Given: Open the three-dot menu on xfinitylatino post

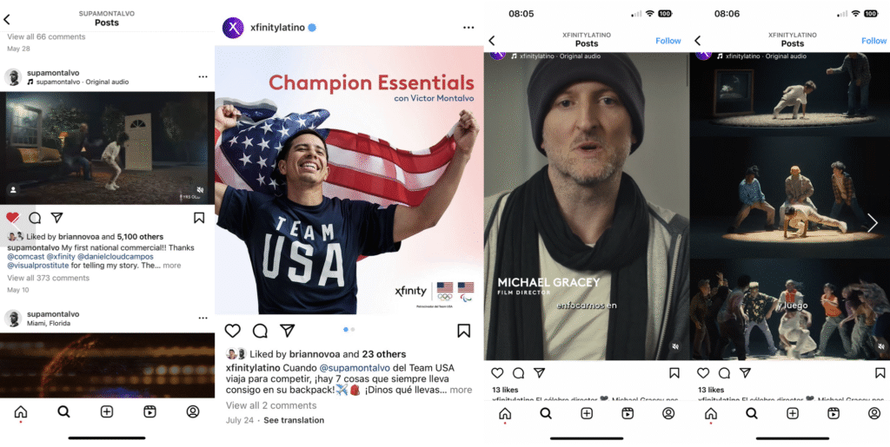Looking at the screenshot, I should click(x=468, y=27).
